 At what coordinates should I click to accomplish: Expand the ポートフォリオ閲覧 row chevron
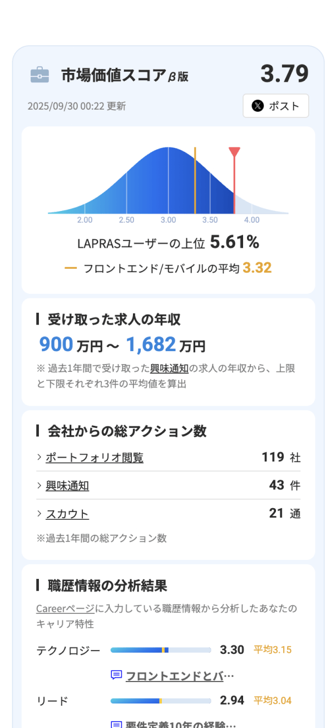[x=39, y=458]
